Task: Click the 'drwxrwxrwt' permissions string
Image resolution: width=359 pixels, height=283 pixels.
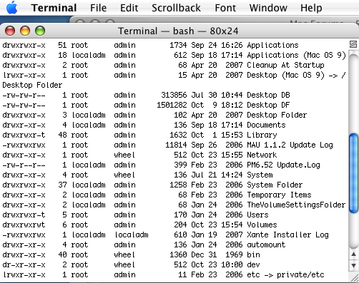Action: point(24,225)
